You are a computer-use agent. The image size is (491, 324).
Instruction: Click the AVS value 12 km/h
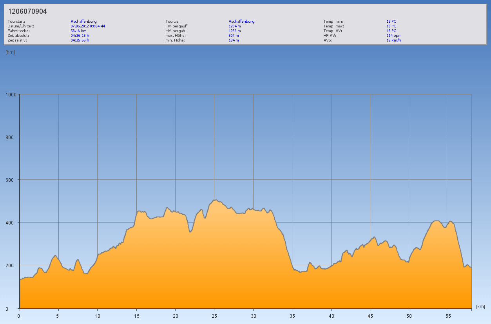pos(393,40)
